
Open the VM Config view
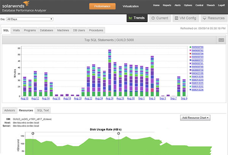tap(185, 18)
